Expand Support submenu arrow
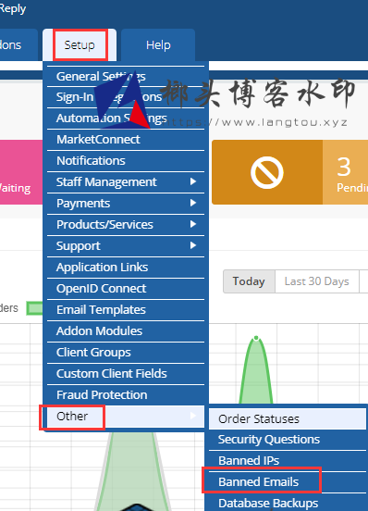The height and width of the screenshot is (511, 368). coord(193,245)
